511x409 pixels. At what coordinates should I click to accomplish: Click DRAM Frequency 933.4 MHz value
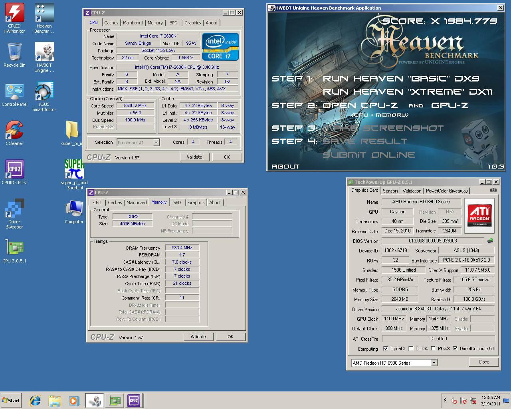tap(182, 248)
